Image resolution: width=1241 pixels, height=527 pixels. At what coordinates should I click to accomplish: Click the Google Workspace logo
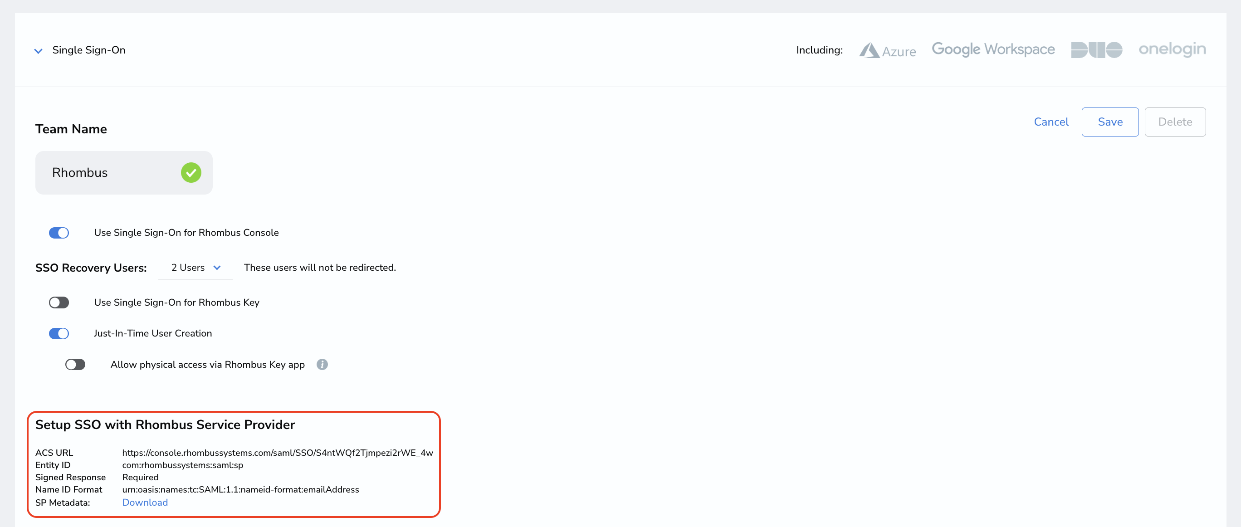point(993,49)
